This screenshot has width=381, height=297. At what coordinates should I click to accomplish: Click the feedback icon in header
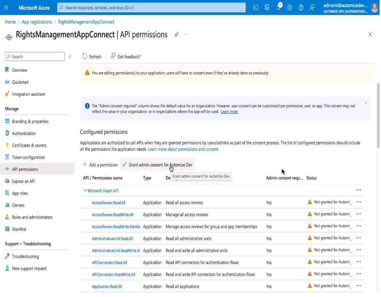(x=312, y=7)
